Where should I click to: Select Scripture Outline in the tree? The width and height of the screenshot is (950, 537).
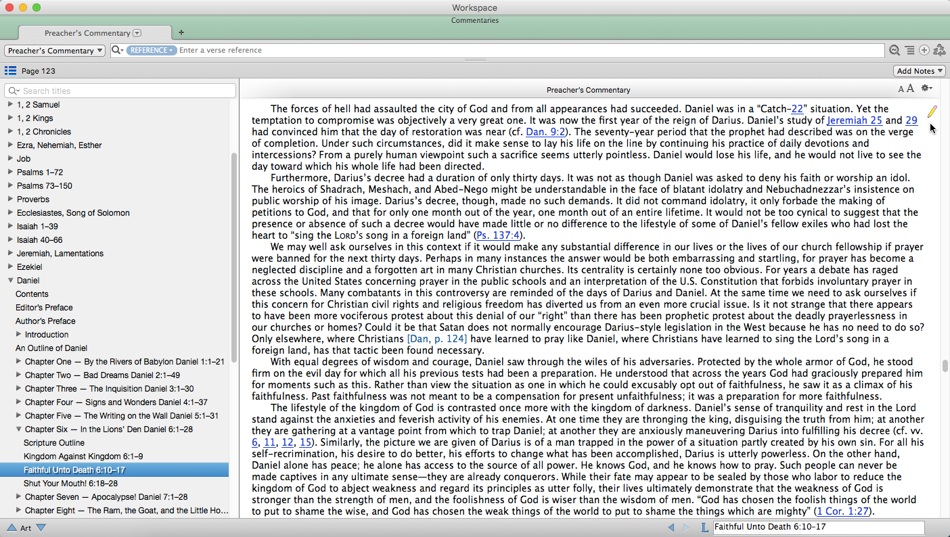54,442
